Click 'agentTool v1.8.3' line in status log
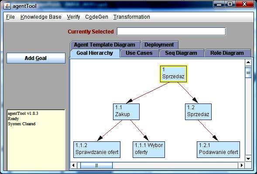The width and height of the screenshot is (257, 174). [23, 113]
